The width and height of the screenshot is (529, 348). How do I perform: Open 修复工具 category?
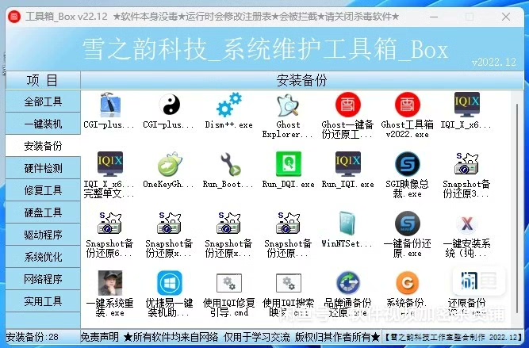pyautogui.click(x=43, y=190)
